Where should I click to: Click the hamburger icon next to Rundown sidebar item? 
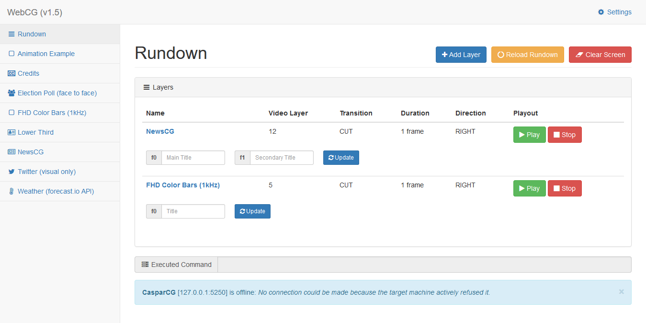pos(11,34)
